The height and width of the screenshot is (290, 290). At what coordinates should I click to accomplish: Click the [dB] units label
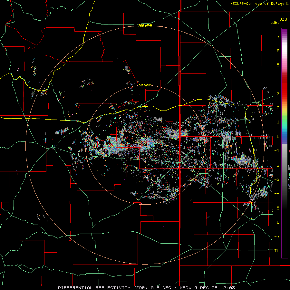coord(275,22)
